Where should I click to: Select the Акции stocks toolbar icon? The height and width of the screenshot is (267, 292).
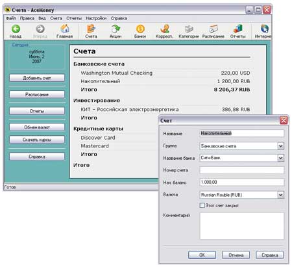coord(116,29)
